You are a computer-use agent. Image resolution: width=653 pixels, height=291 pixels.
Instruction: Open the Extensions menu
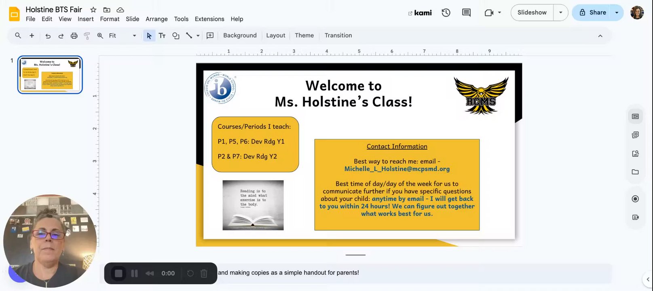tap(209, 19)
